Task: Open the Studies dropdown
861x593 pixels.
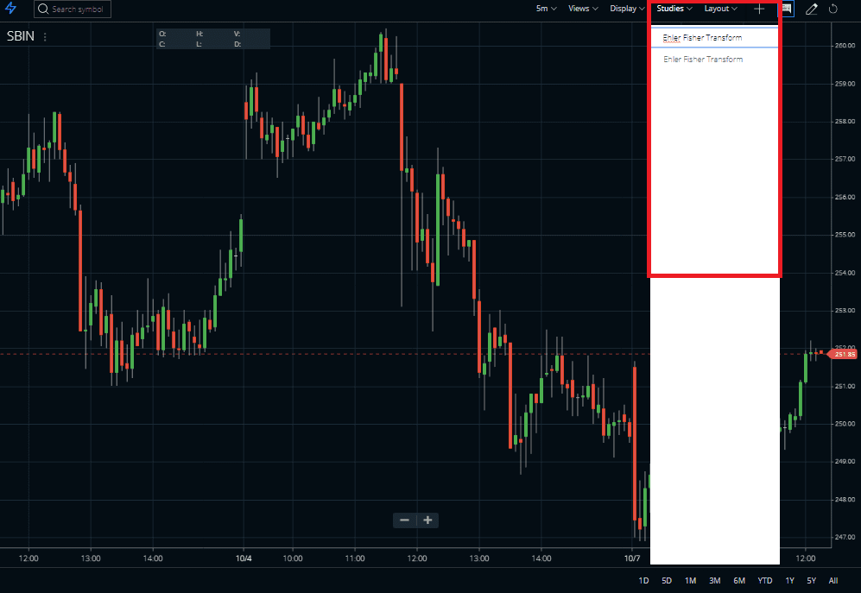Action: (674, 9)
